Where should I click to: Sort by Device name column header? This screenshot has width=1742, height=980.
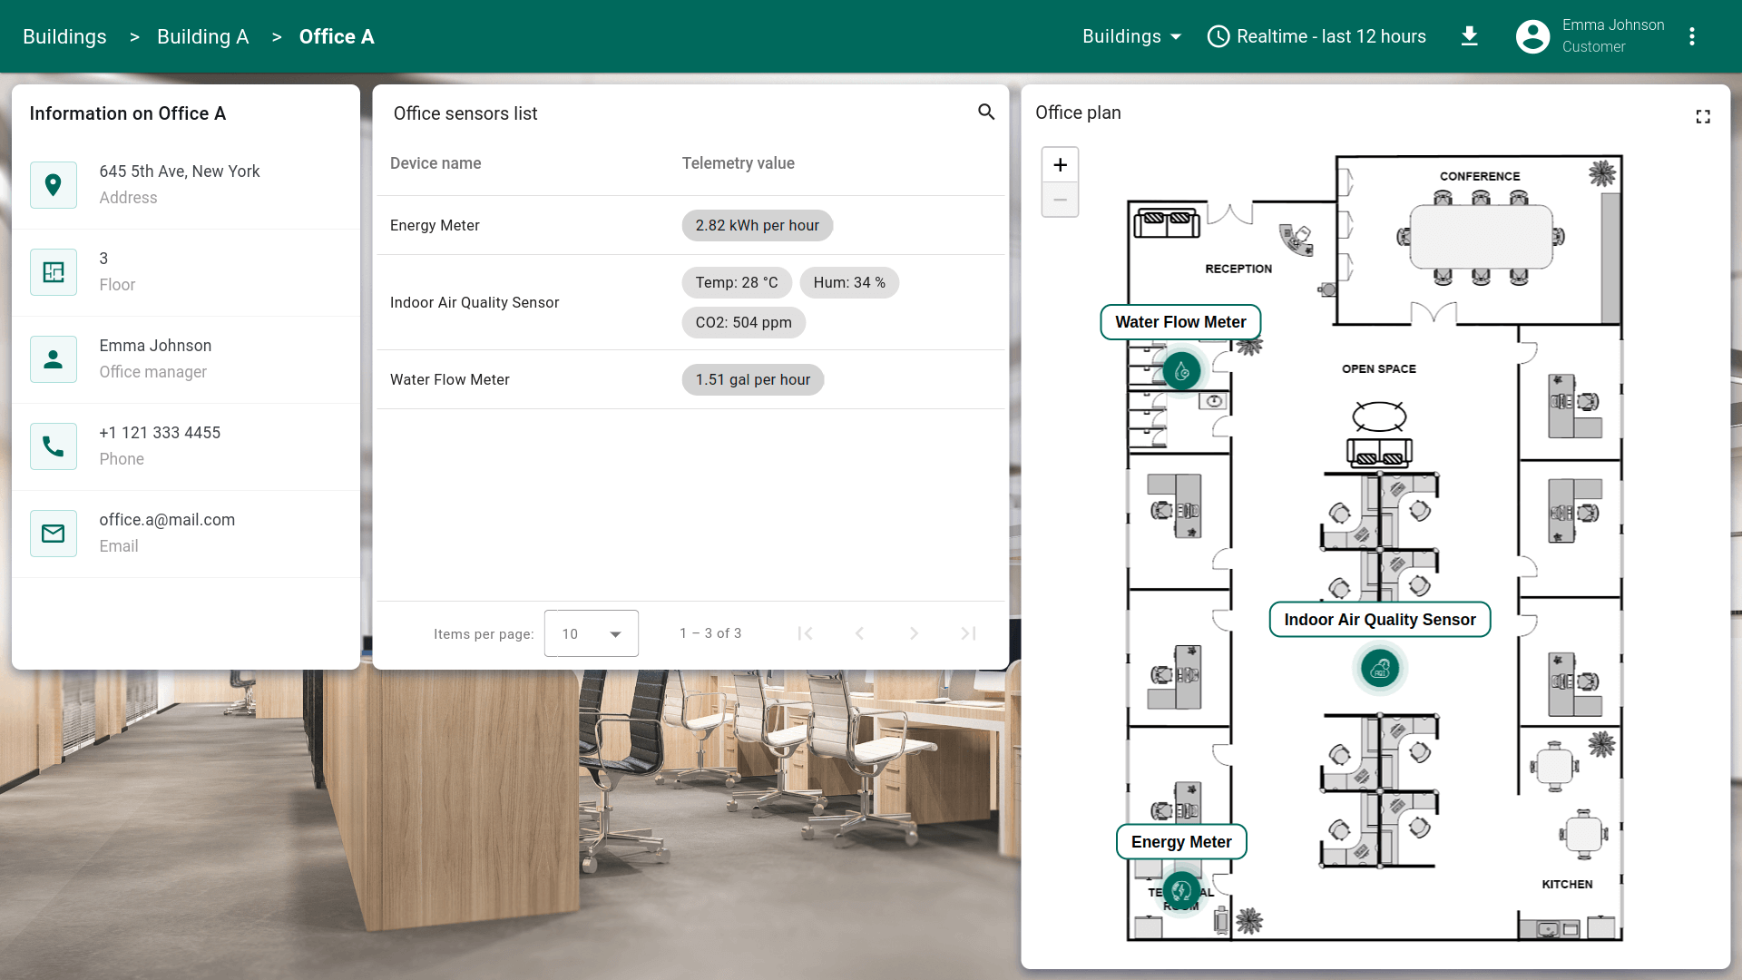[x=435, y=163]
